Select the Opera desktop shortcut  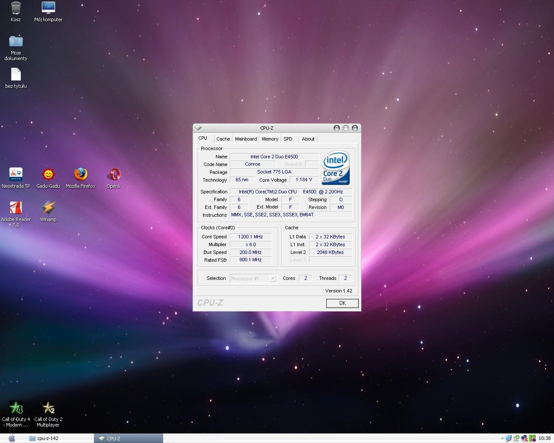113,178
